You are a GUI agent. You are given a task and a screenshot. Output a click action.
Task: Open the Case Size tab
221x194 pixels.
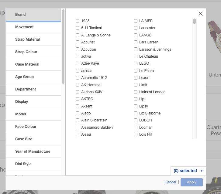(33, 139)
